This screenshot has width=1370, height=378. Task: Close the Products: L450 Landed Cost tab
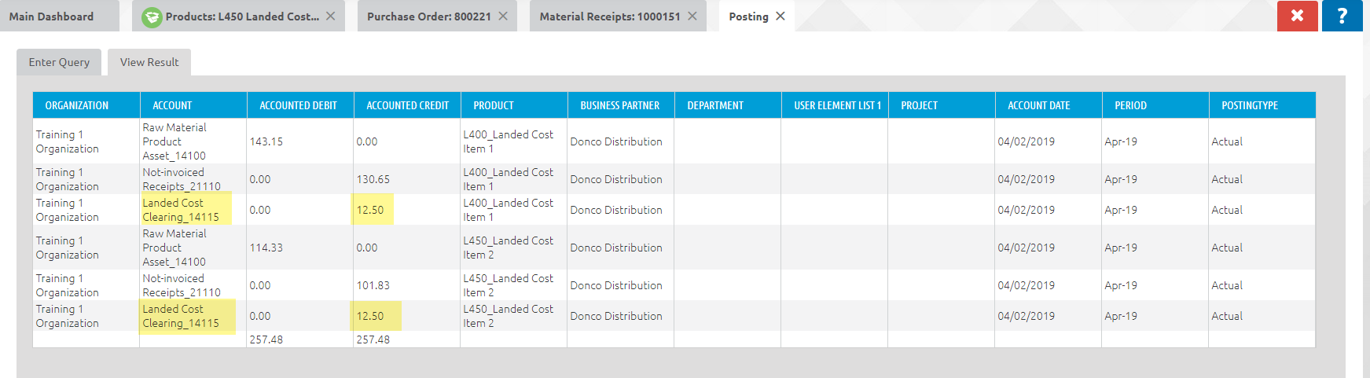point(331,16)
